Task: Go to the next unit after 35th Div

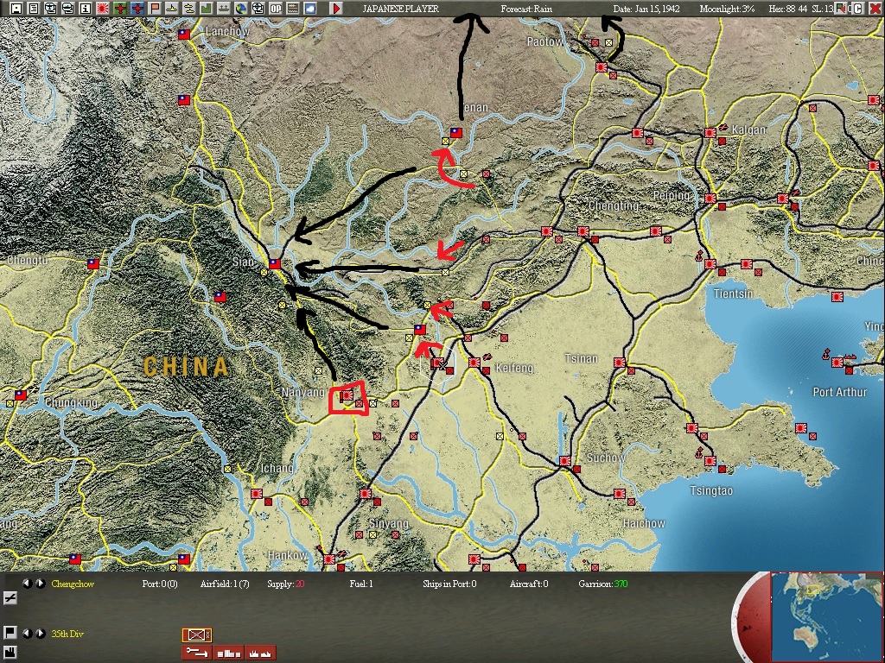Action: 40,634
